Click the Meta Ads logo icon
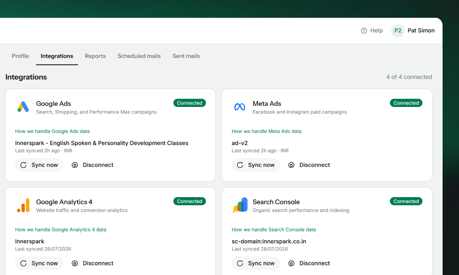Screen dimensions: 459x275 pyautogui.click(x=240, y=107)
